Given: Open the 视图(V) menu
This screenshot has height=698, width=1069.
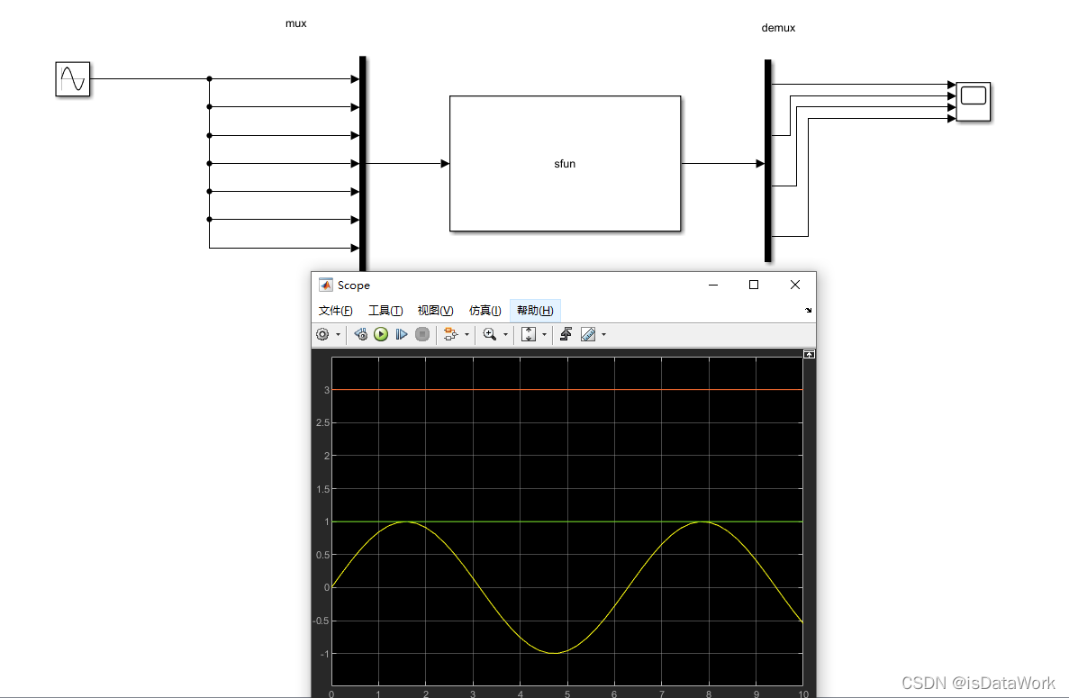Looking at the screenshot, I should click(436, 310).
